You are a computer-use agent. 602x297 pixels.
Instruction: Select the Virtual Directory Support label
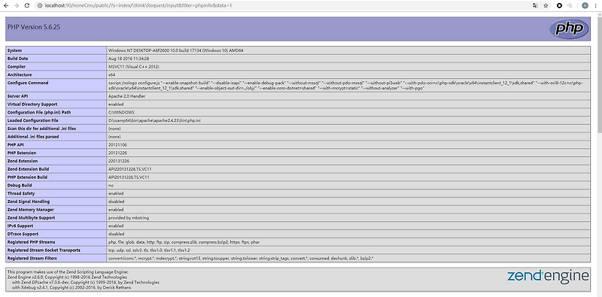click(32, 105)
